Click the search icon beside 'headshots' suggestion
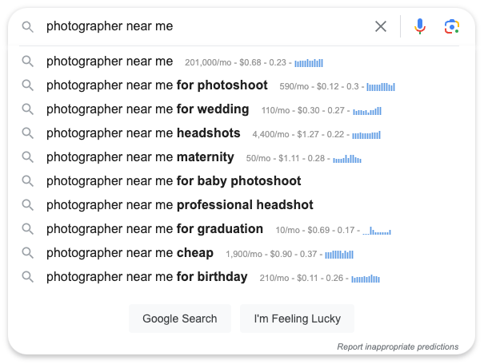484x364 pixels. pos(27,133)
